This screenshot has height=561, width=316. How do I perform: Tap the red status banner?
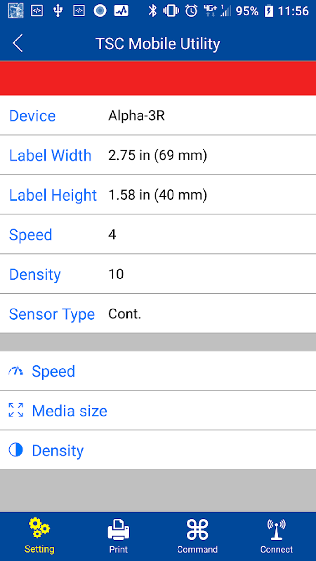[x=158, y=78]
